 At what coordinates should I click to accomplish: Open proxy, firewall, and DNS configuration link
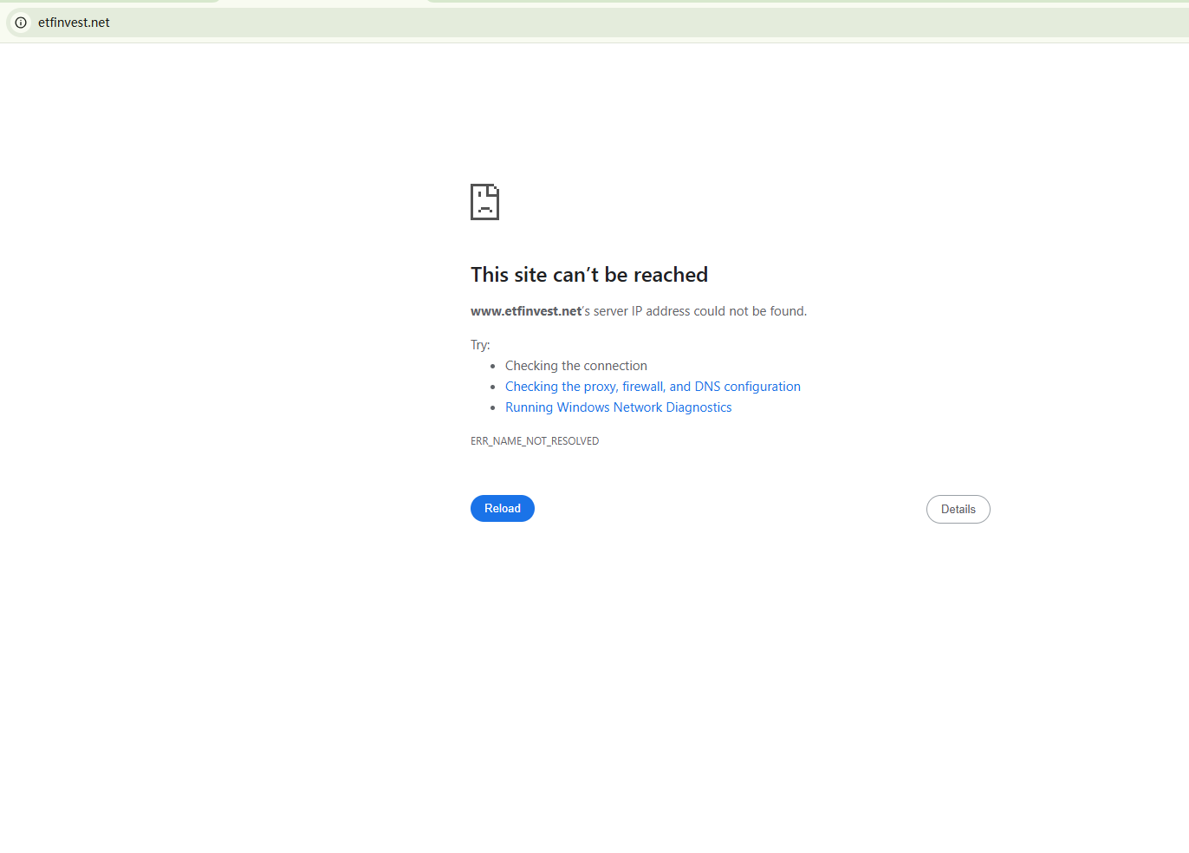point(653,387)
